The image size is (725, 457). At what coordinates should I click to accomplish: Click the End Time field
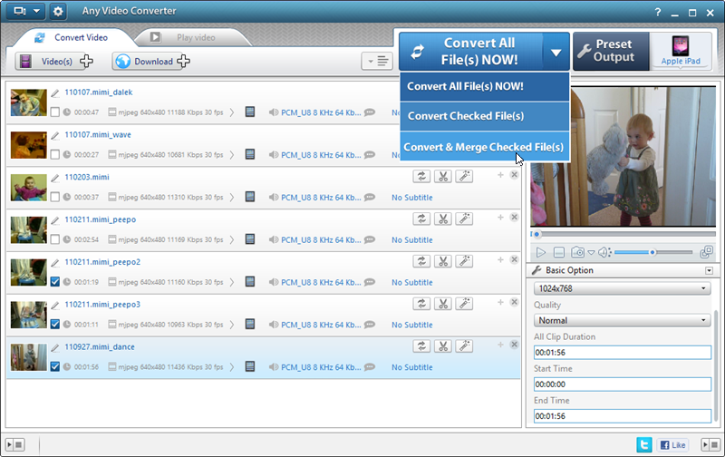[x=623, y=416]
